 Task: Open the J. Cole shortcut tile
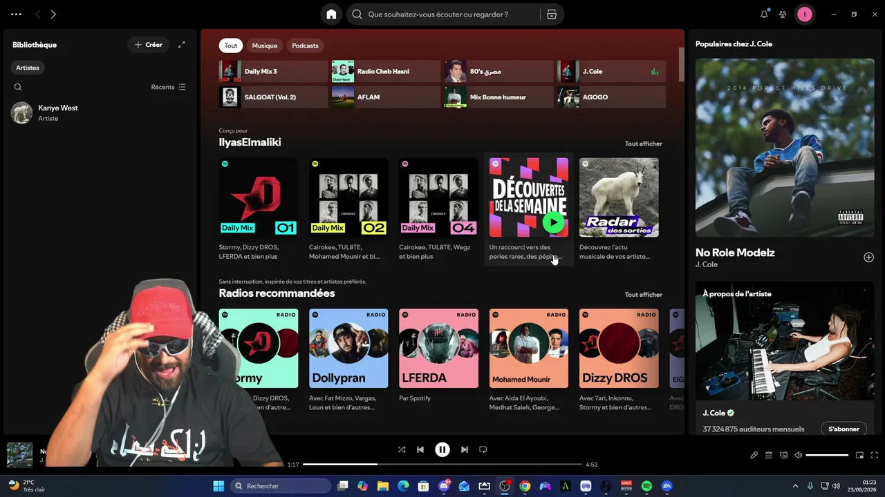pyautogui.click(x=612, y=71)
